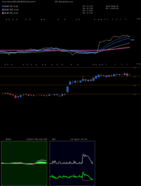Image resolution: width=141 pixels, height=186 pixels.
Task: Select the 'DOW ST: 6.84' legend label
Action: (11, 6)
